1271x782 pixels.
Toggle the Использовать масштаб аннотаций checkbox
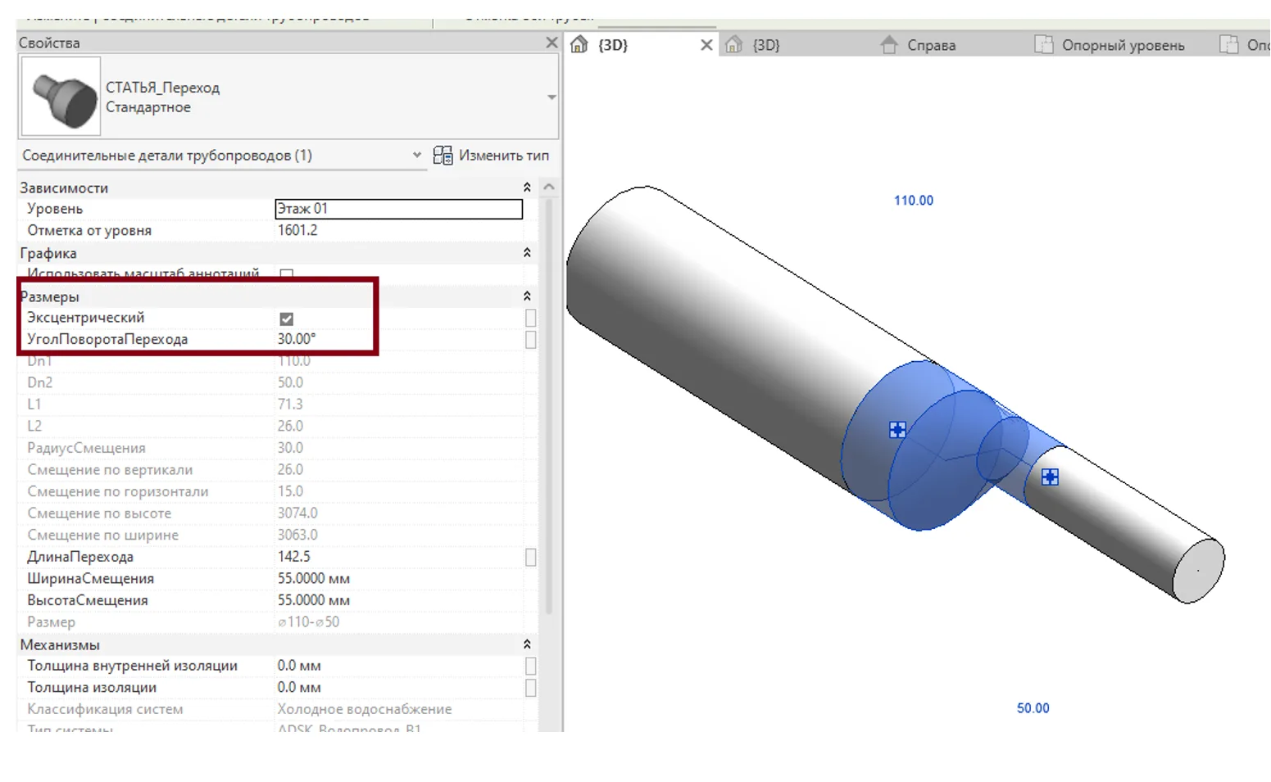pyautogui.click(x=287, y=274)
